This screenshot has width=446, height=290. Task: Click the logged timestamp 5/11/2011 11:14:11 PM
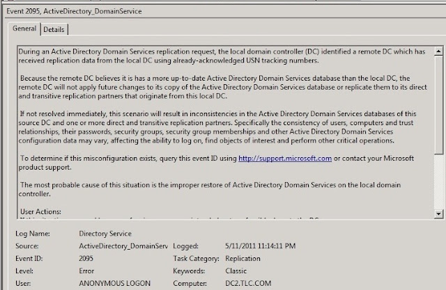(260, 246)
